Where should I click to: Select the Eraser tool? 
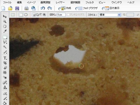[5, 94]
